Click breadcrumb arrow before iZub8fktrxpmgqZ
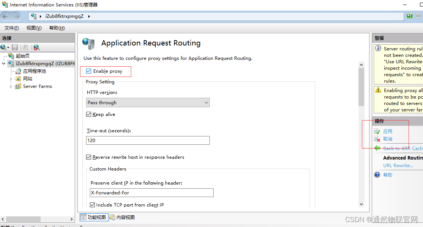 [41, 16]
